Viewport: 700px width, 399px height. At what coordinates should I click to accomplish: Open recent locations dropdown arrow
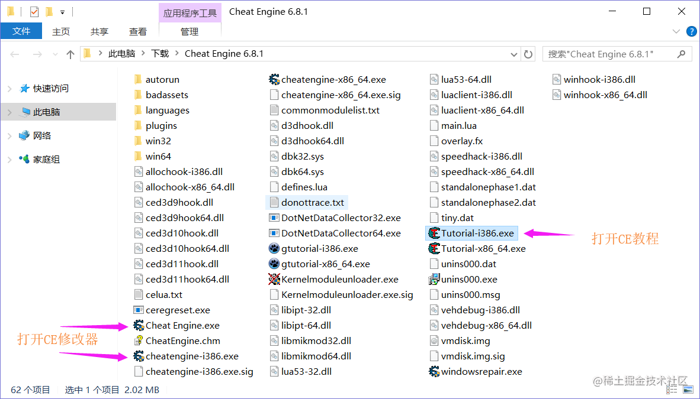coord(55,54)
